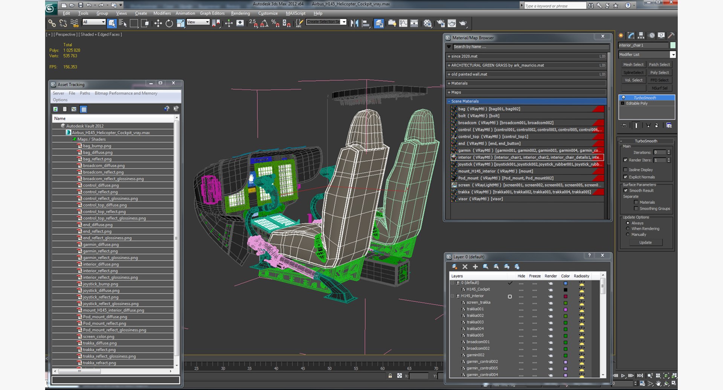Viewport: 723px width, 390px height.
Task: Click the Select and Link tool
Action: pos(52,23)
